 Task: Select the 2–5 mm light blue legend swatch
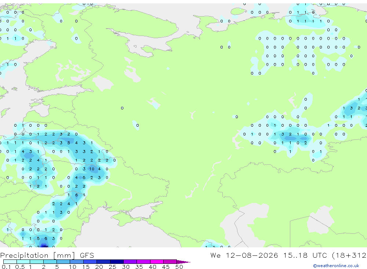click(x=50, y=262)
